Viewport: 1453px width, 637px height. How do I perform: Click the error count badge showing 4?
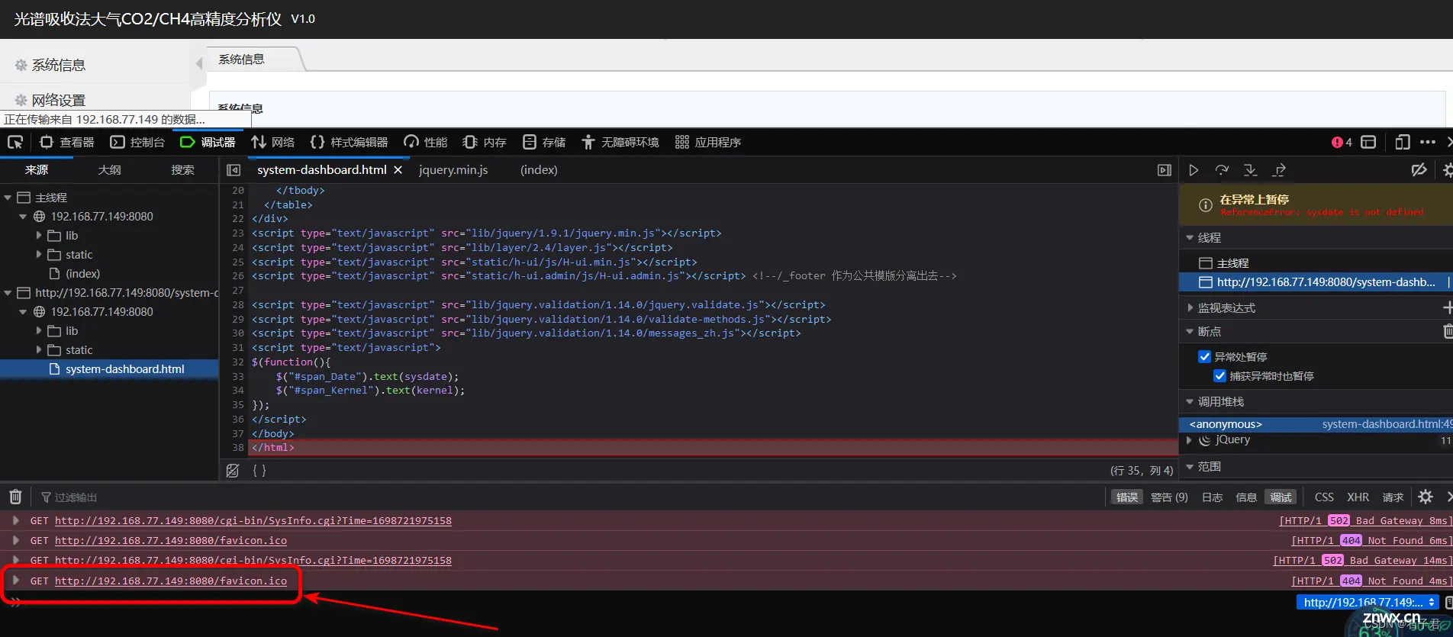(1342, 142)
